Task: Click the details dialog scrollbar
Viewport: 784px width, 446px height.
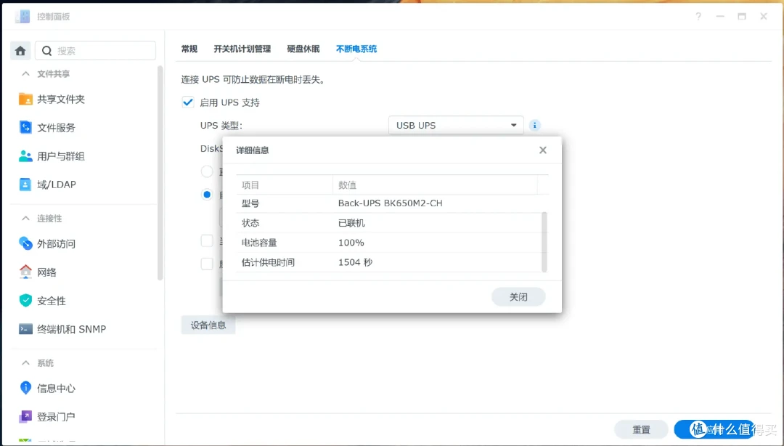Action: tap(544, 242)
